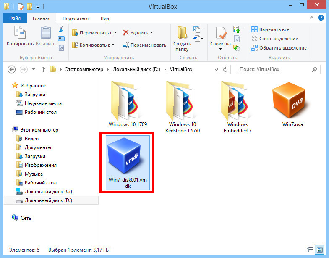Viewport: 329px width, 258px height.
Task: Click the New folder icon in title bar
Action: pos(29,7)
